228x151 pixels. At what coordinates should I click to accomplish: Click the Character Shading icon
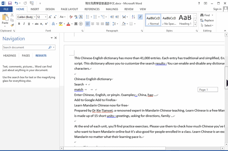pyautogui.click(x=76, y=24)
